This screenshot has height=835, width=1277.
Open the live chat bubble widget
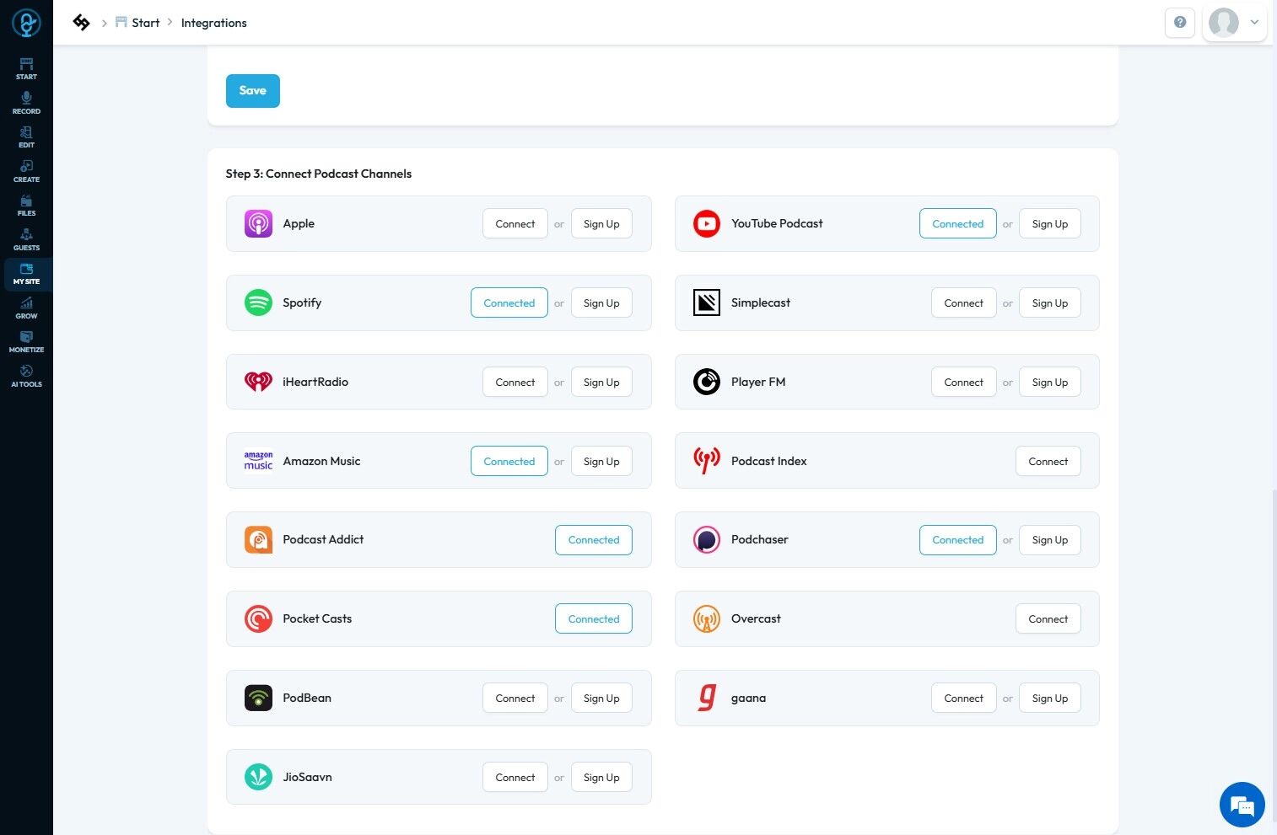[1242, 805]
